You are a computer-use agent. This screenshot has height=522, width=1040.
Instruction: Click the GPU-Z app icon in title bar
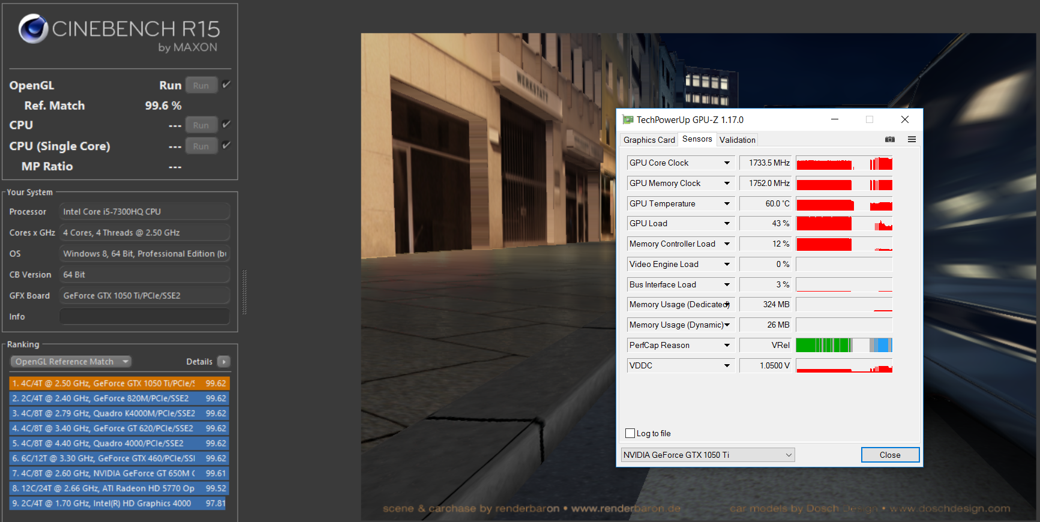[x=628, y=119]
